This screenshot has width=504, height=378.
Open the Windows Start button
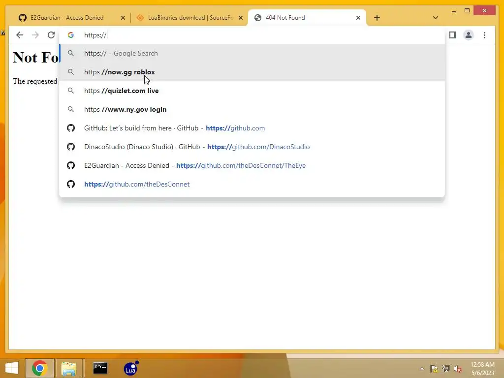(x=12, y=368)
